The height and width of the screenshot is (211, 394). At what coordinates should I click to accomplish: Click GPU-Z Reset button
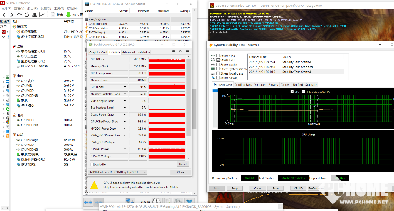pos(183,164)
